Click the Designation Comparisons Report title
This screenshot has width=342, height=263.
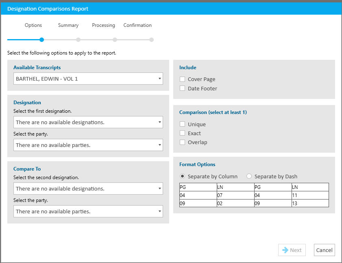click(48, 9)
